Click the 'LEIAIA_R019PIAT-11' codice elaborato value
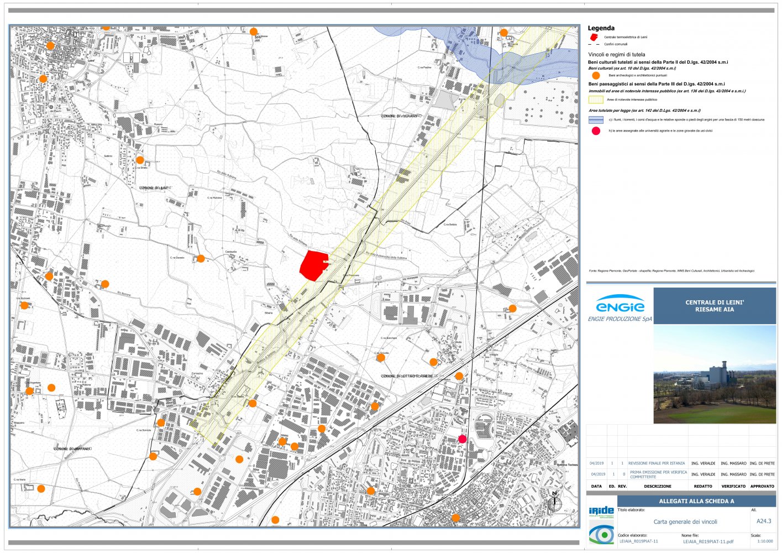 pyautogui.click(x=639, y=541)
